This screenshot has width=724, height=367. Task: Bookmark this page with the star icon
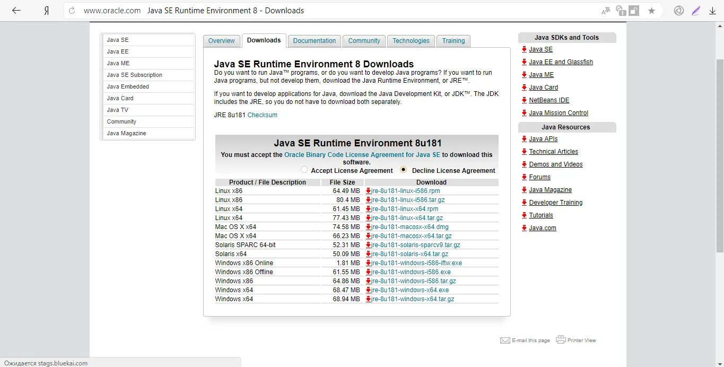click(x=652, y=11)
